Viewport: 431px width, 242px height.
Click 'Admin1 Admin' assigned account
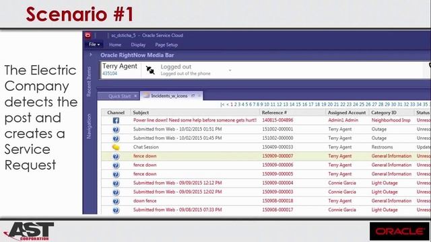tap(343, 120)
